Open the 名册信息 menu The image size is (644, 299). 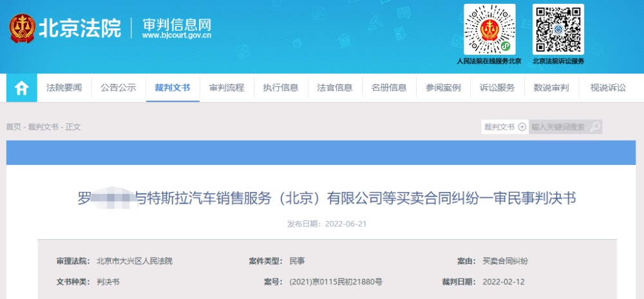[389, 88]
